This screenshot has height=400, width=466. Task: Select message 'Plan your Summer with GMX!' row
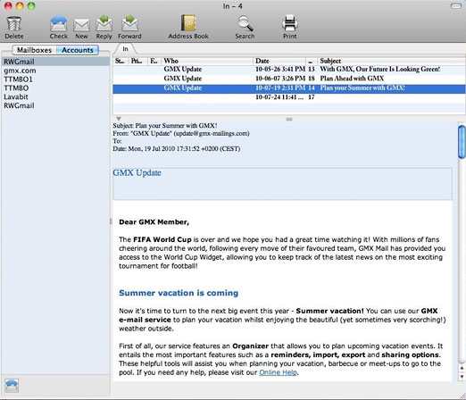pos(289,88)
